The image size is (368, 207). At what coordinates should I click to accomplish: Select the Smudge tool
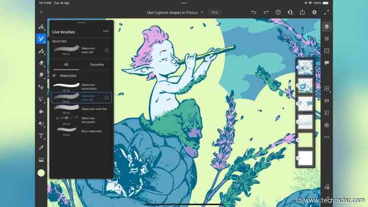click(x=41, y=75)
